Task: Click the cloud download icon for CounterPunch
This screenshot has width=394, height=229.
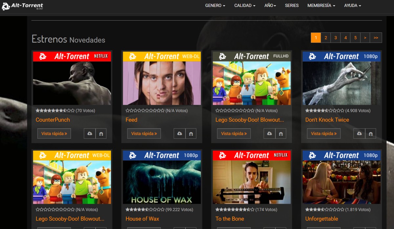Action: pos(90,133)
